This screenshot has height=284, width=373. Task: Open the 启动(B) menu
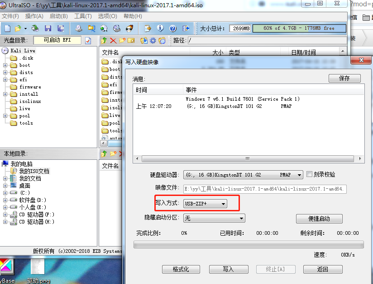59,16
